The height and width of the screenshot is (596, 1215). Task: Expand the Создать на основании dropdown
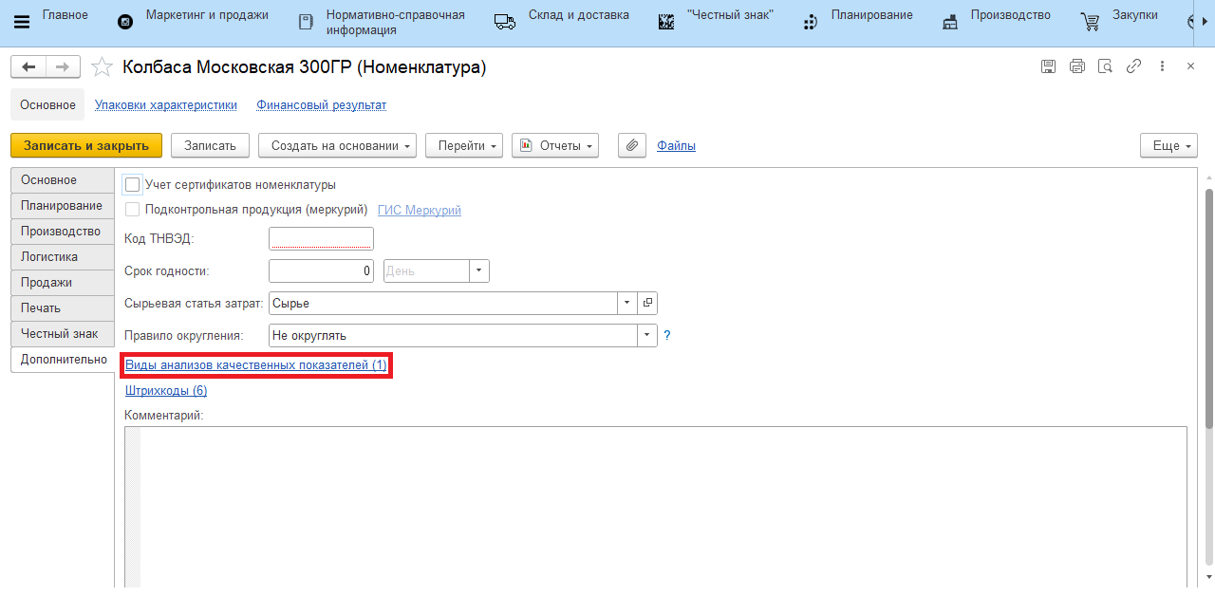pyautogui.click(x=338, y=145)
